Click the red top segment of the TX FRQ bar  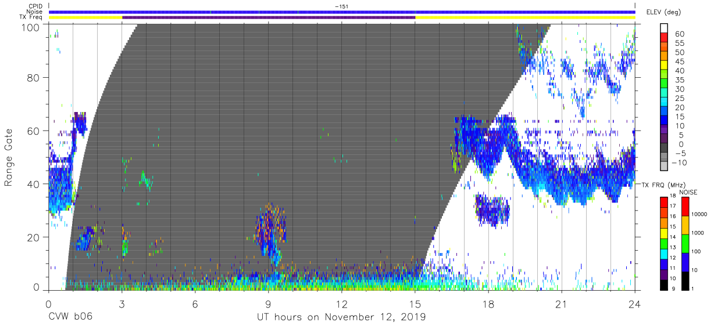(x=664, y=203)
